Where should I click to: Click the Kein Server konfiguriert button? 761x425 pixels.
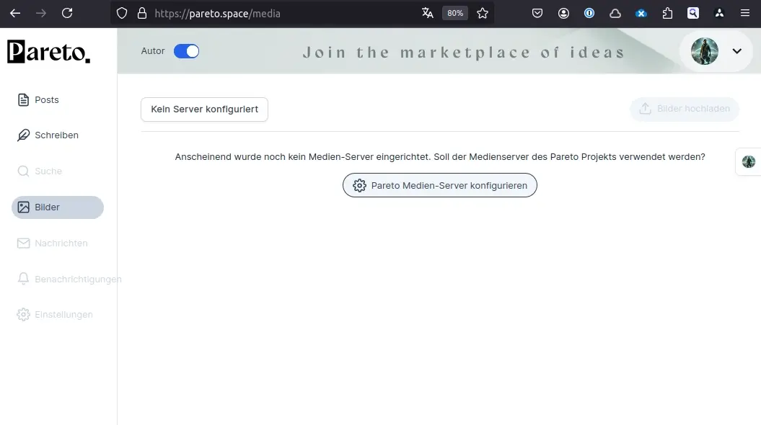pos(204,109)
